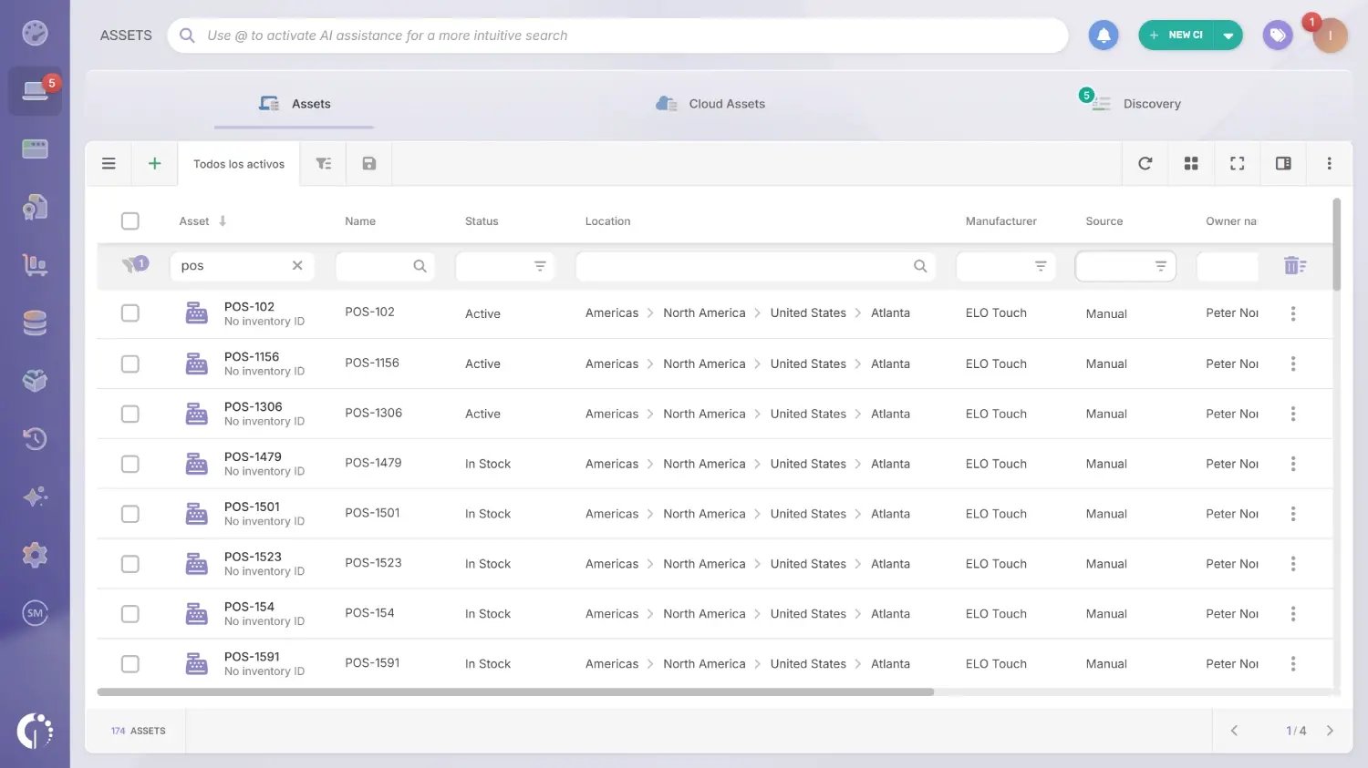Open the cart icon in left sidebar
Image resolution: width=1368 pixels, height=768 pixels.
tap(35, 265)
